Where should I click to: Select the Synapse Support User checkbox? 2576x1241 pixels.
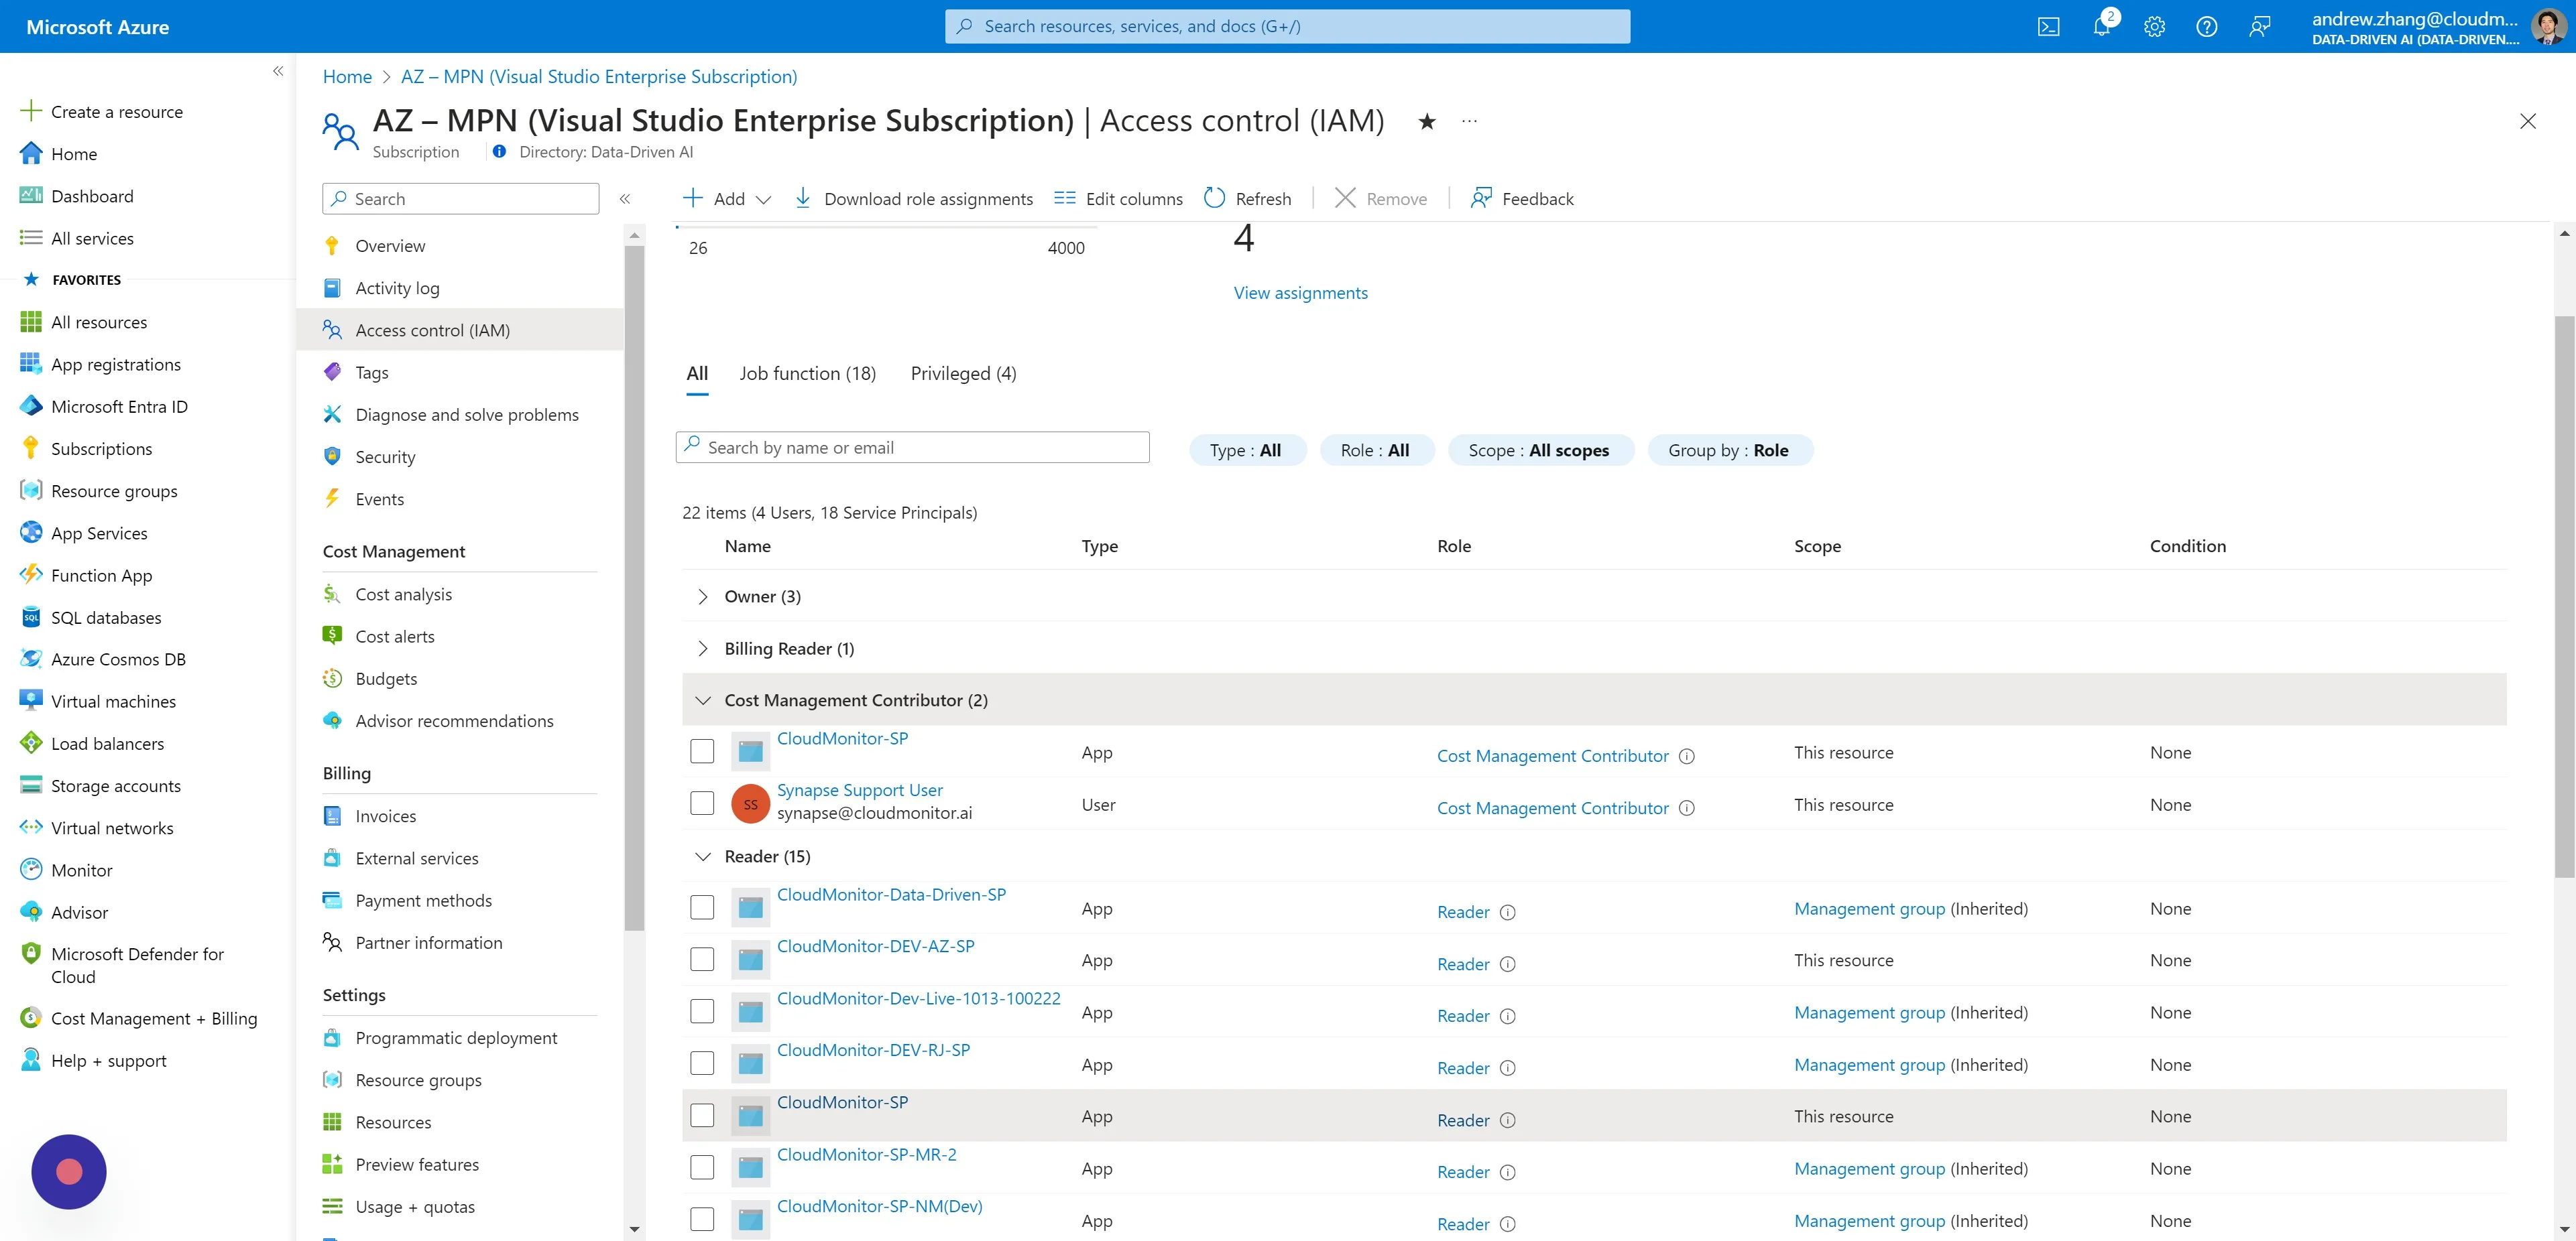(702, 803)
